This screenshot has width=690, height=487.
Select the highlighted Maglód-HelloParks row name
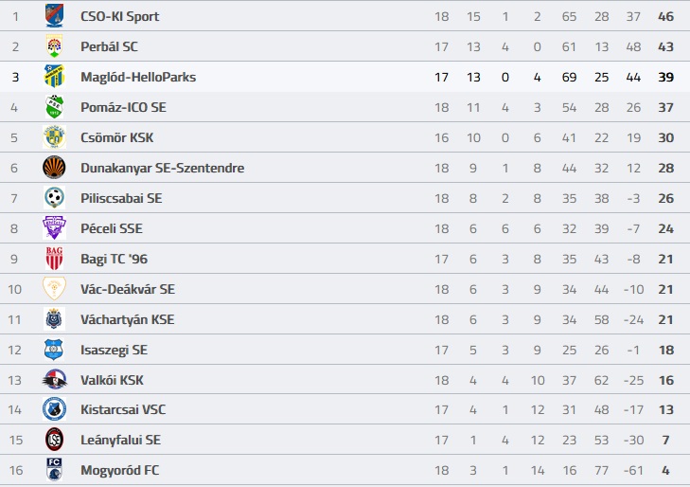138,77
